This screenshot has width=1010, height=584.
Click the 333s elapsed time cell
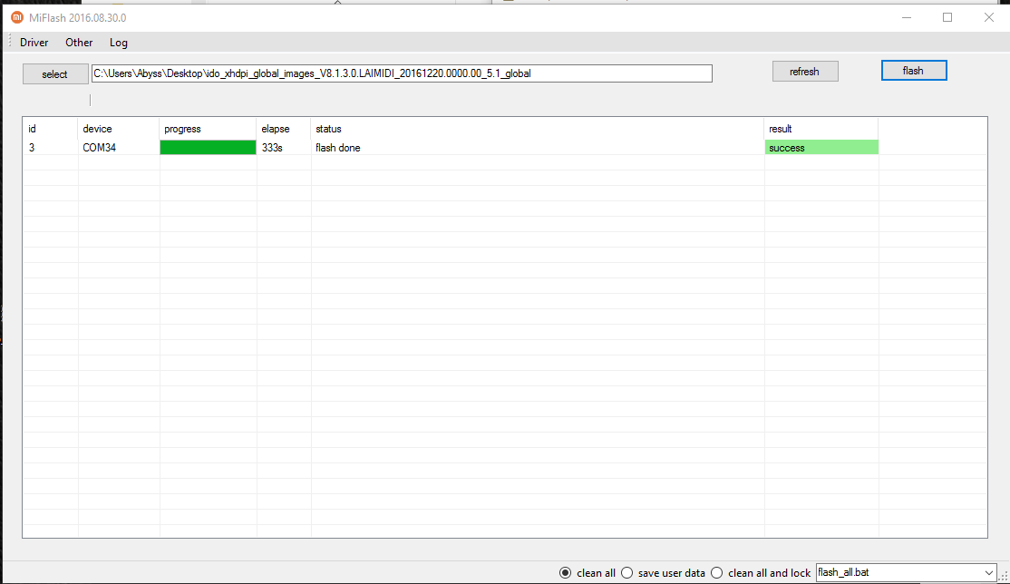pyautogui.click(x=284, y=148)
